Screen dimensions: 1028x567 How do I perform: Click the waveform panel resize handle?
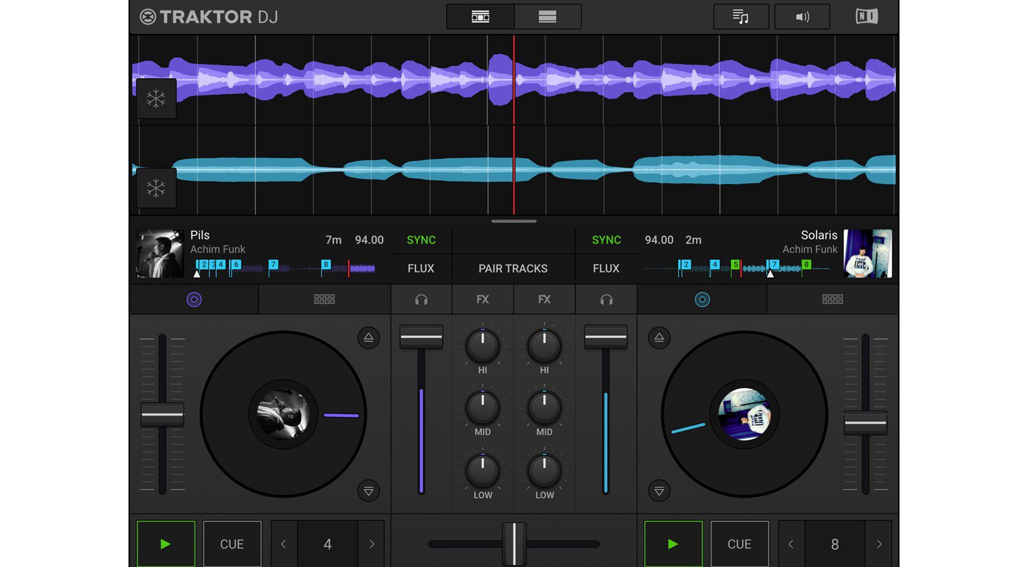(514, 221)
